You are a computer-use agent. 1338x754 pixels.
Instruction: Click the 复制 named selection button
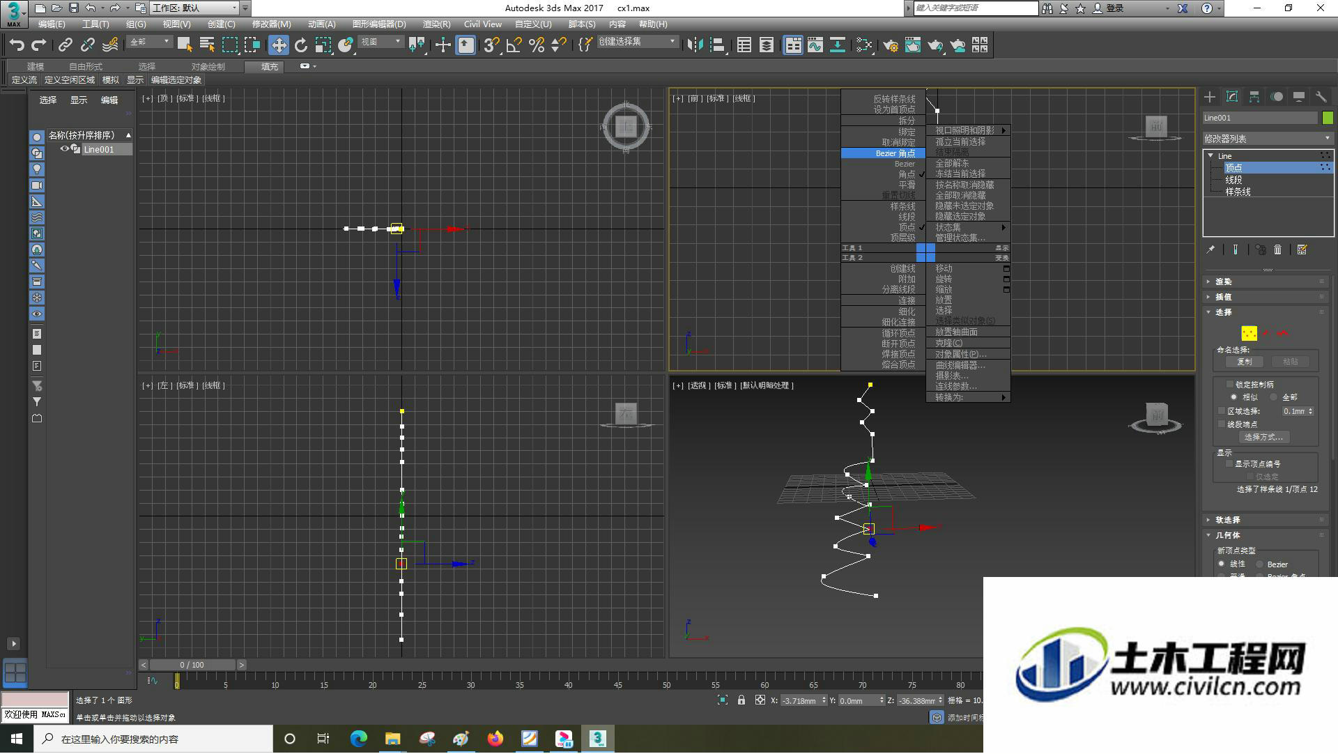1244,362
